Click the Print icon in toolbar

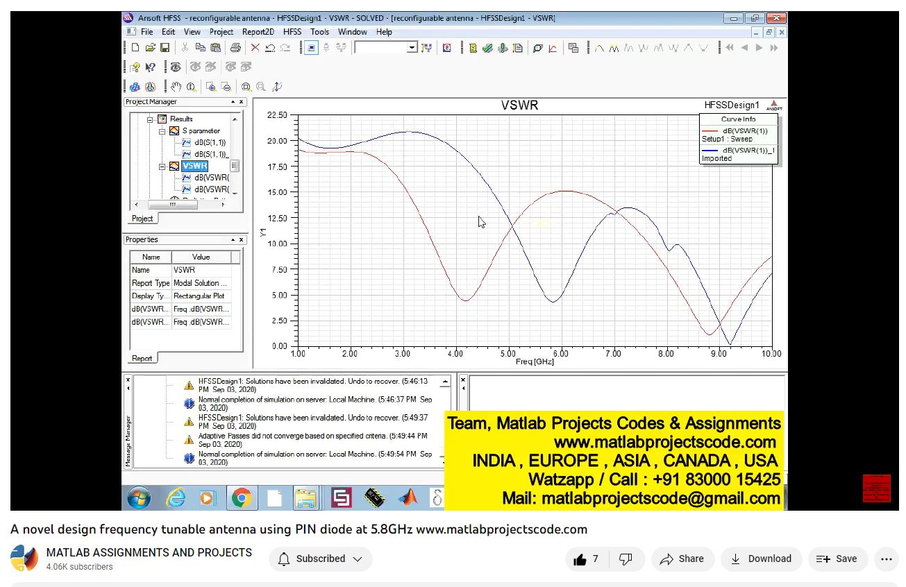235,48
